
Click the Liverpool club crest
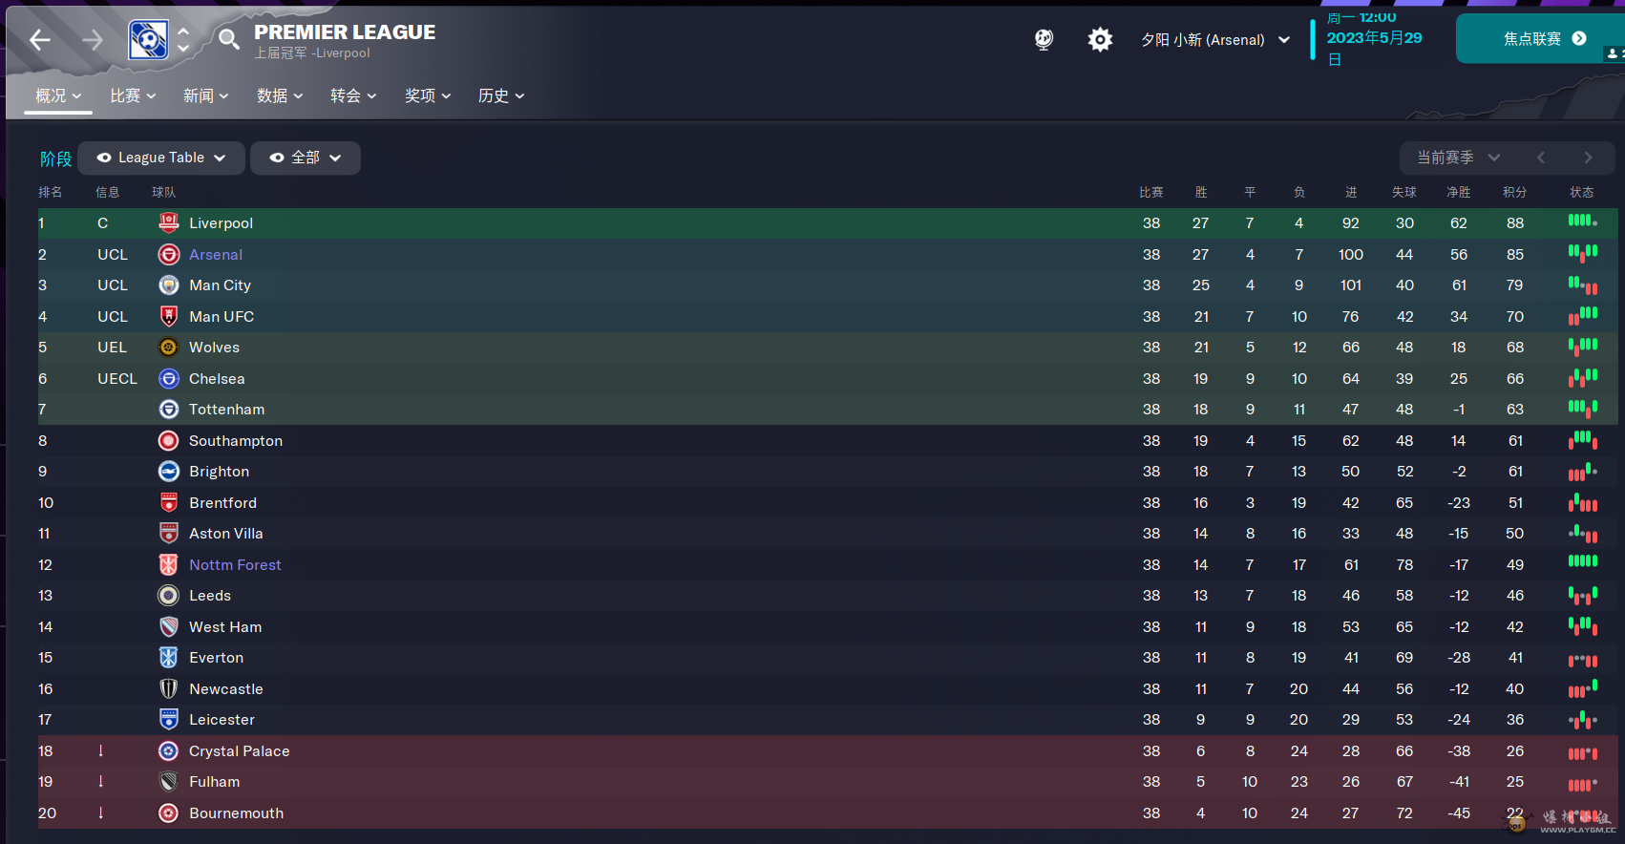pos(169,223)
